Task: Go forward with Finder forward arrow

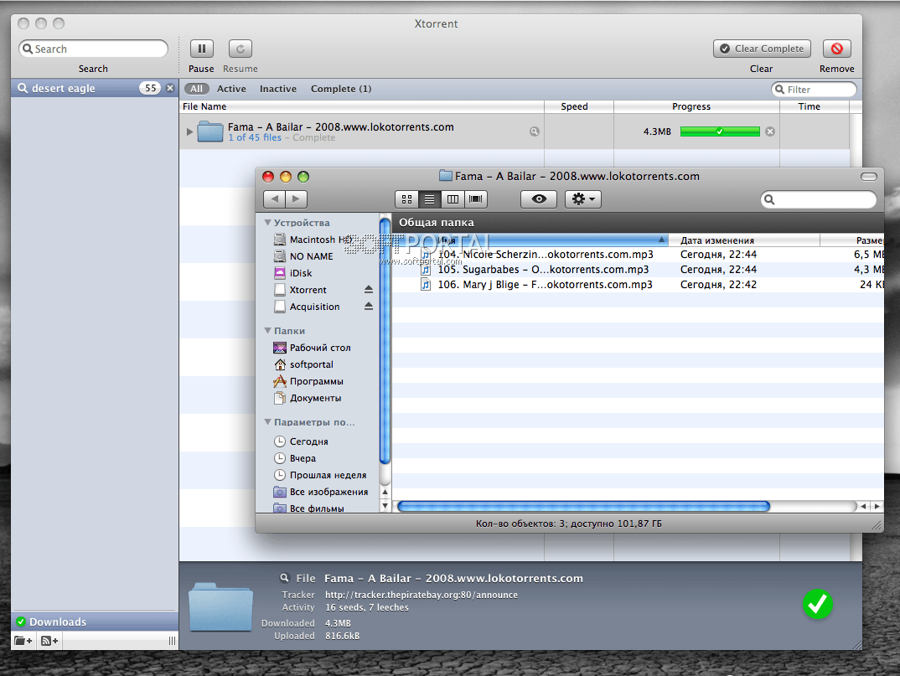Action: click(296, 199)
